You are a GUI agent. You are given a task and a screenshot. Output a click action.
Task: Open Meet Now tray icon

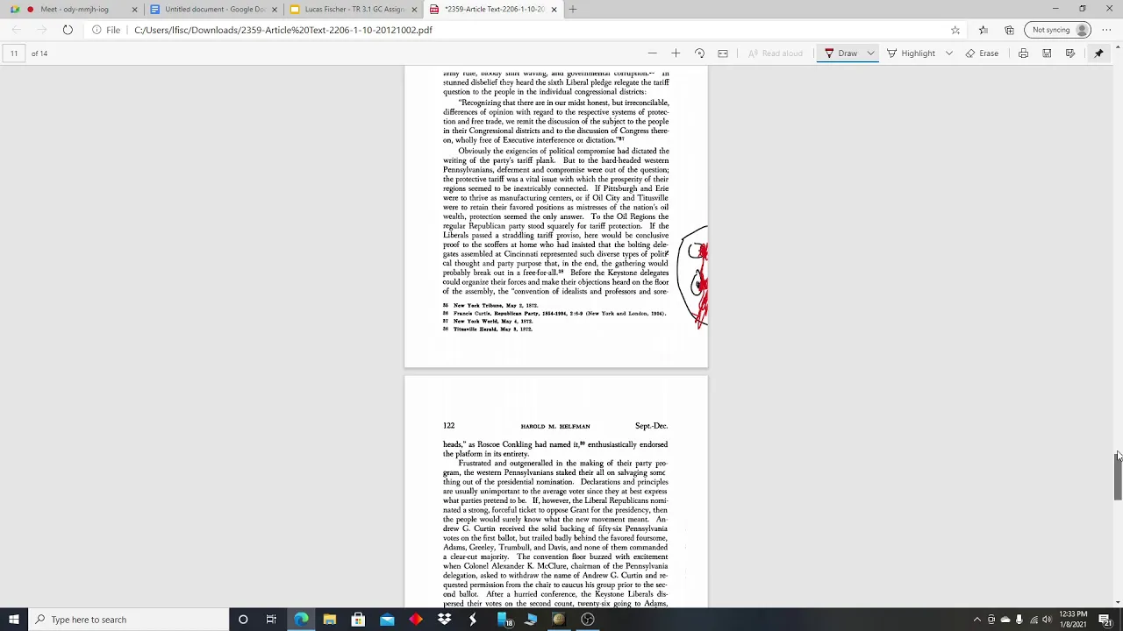pyautogui.click(x=991, y=620)
